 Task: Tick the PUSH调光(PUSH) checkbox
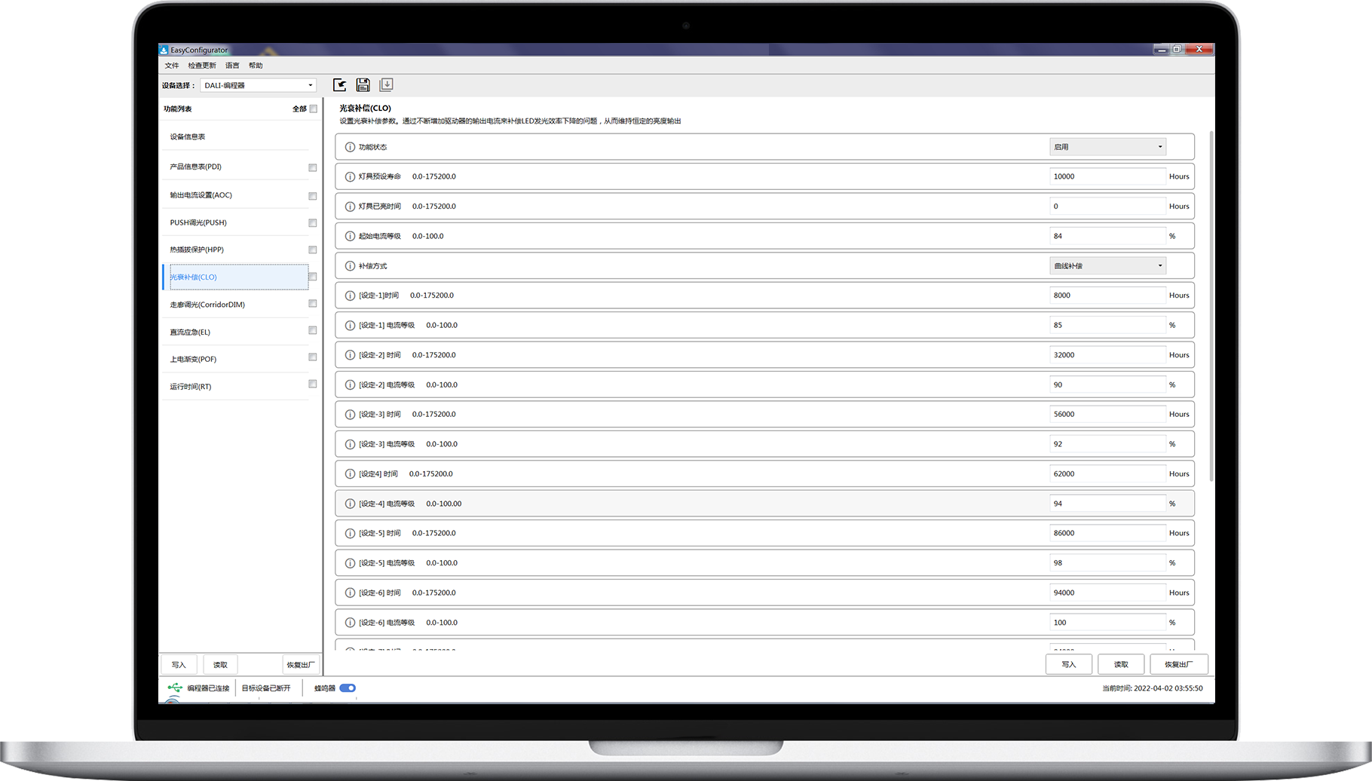pos(313,223)
